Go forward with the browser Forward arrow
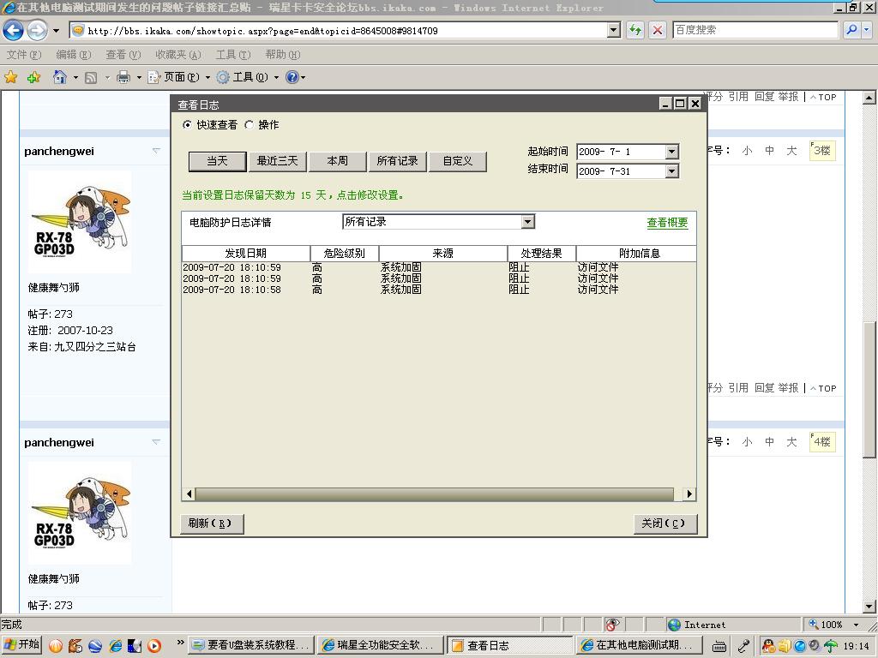 [37, 30]
